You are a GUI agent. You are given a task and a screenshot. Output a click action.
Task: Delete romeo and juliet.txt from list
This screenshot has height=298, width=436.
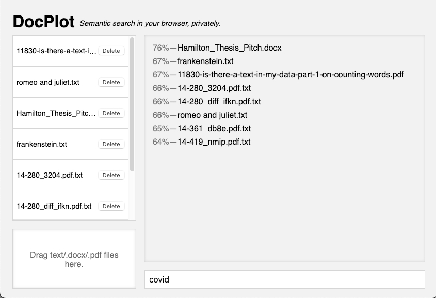[111, 82]
